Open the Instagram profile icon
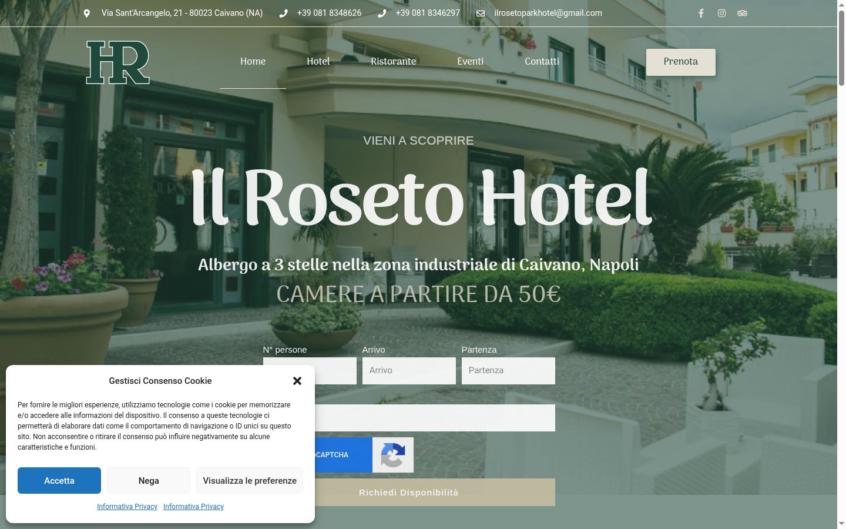 coord(721,13)
